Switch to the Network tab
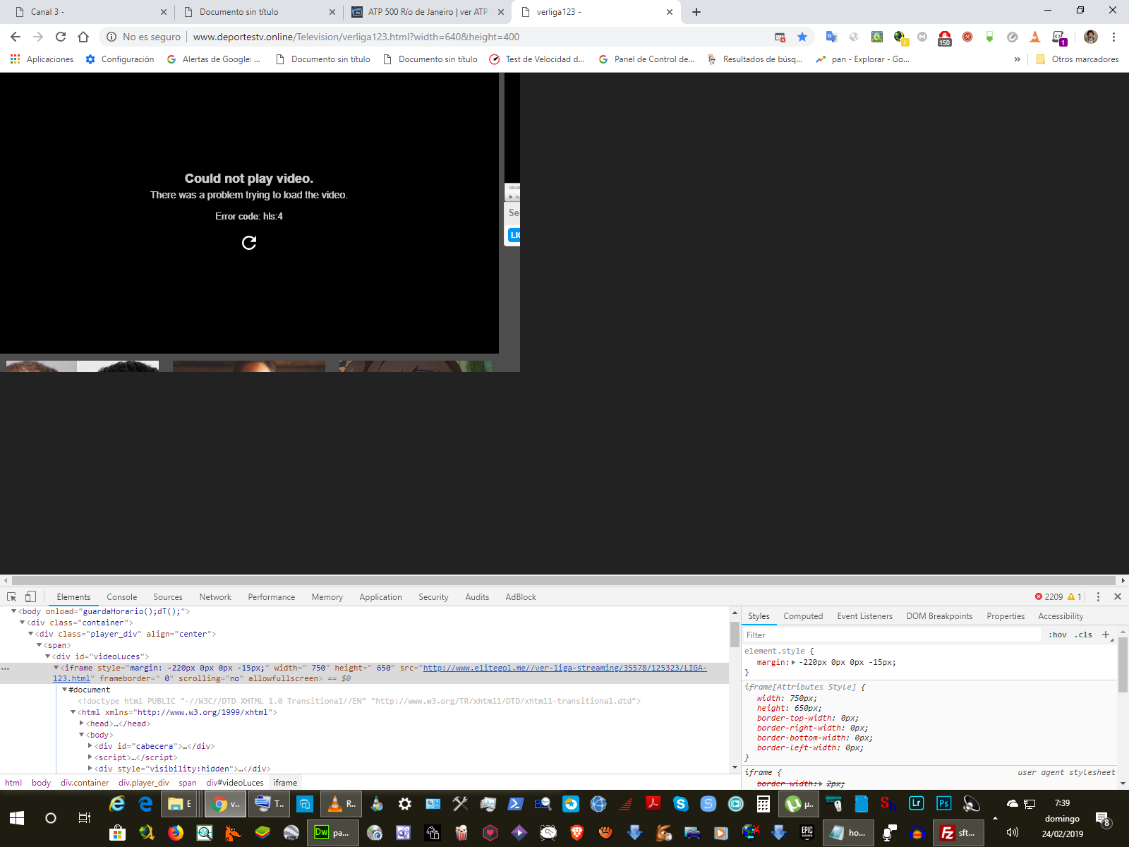Image resolution: width=1129 pixels, height=847 pixels. point(215,597)
